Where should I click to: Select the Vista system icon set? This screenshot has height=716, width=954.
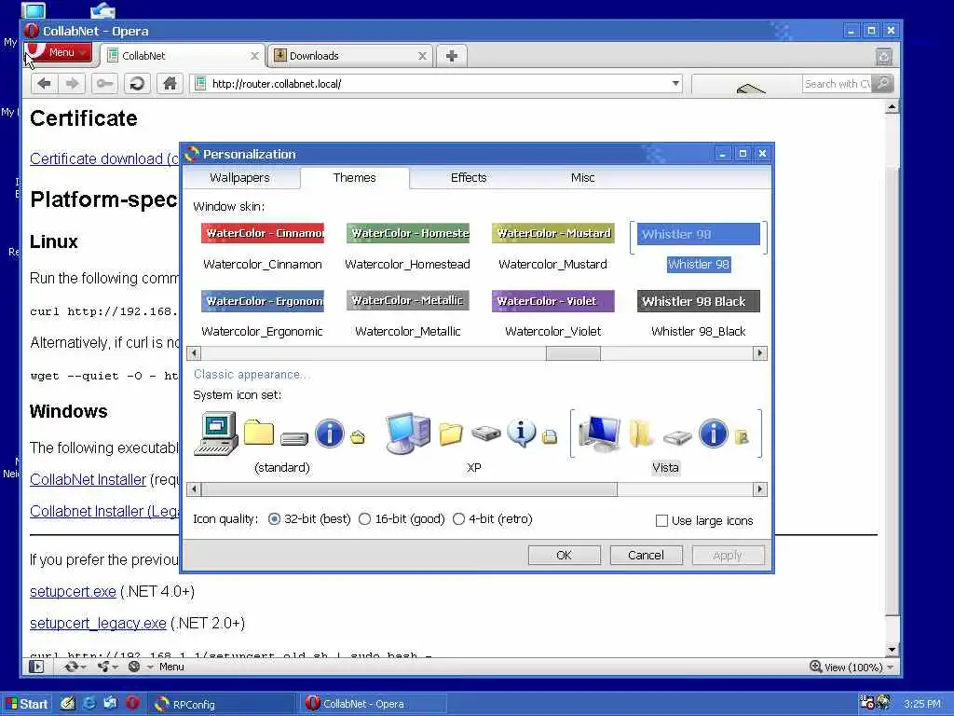click(x=665, y=443)
